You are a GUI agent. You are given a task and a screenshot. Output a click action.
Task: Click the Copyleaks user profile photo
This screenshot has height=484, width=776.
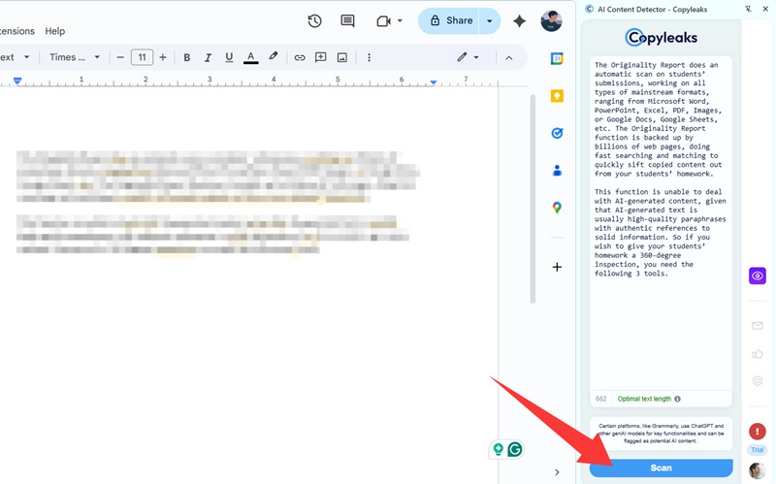(758, 470)
